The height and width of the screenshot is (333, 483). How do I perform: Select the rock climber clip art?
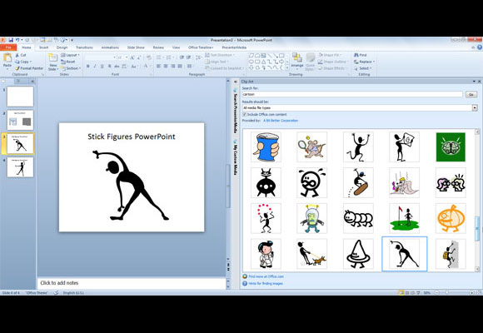(x=451, y=254)
